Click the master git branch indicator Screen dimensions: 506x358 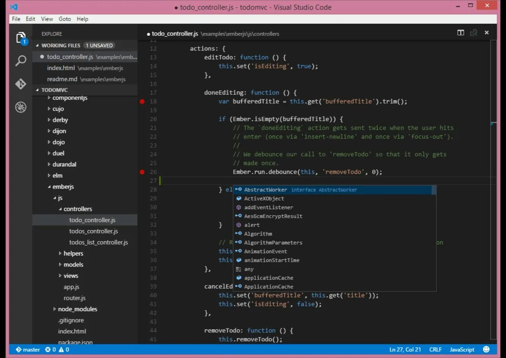tap(28, 350)
